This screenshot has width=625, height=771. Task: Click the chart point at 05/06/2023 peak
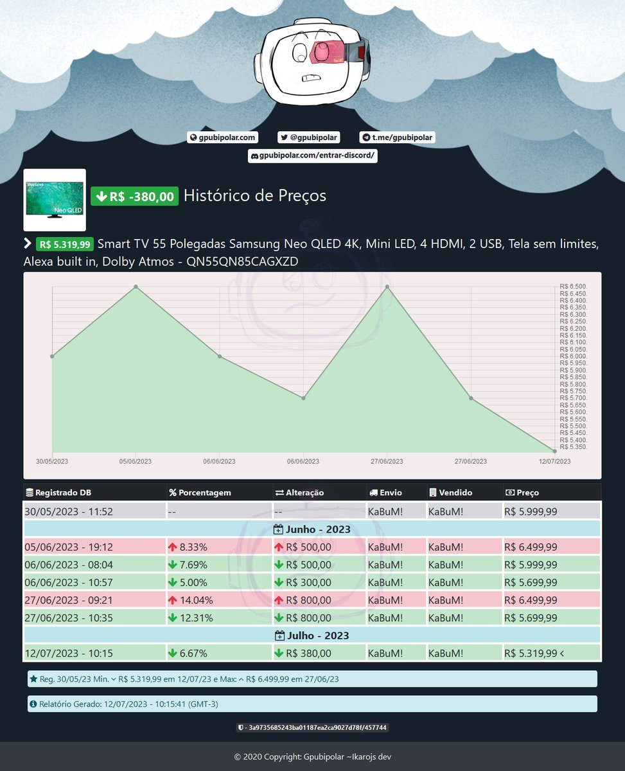(x=136, y=287)
